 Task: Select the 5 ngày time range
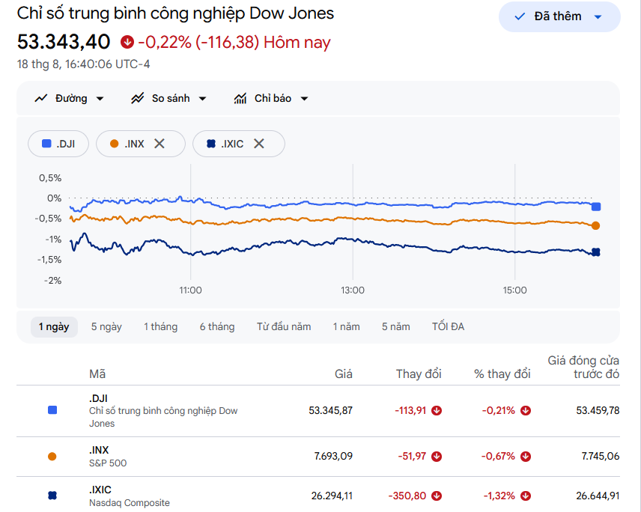pyautogui.click(x=106, y=327)
